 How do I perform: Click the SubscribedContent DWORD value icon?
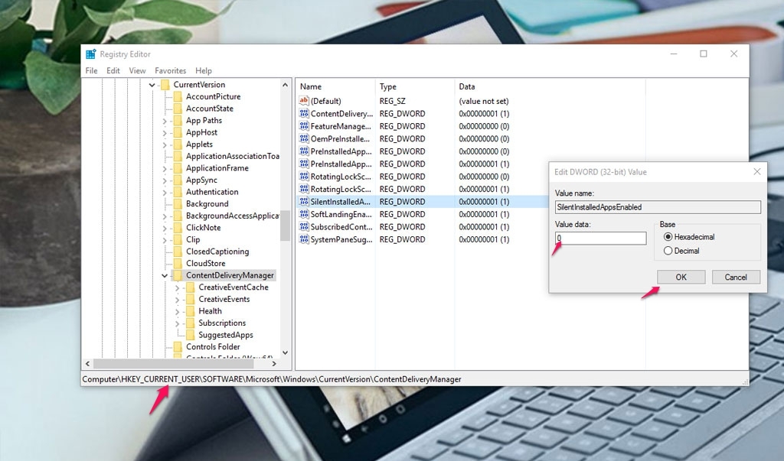(x=304, y=226)
